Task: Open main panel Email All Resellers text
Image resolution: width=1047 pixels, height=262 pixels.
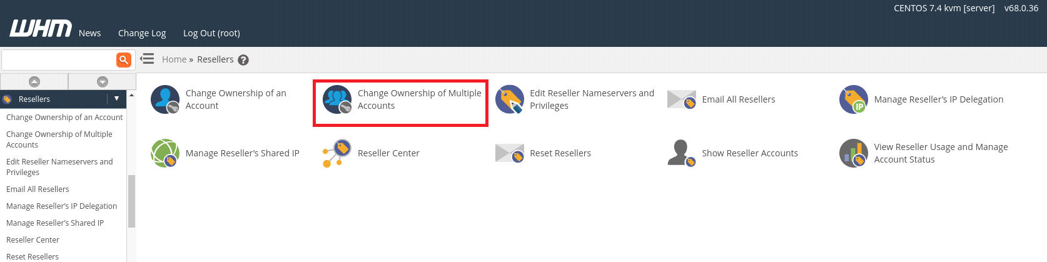Action: coord(739,99)
